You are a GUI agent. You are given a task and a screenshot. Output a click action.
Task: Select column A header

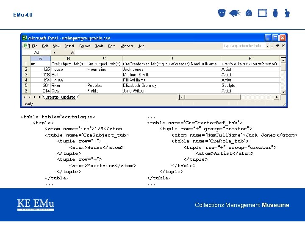41,58
